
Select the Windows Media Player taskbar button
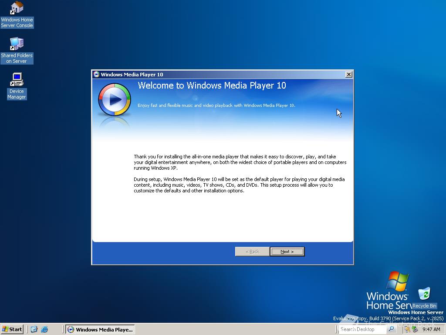pyautogui.click(x=100, y=330)
